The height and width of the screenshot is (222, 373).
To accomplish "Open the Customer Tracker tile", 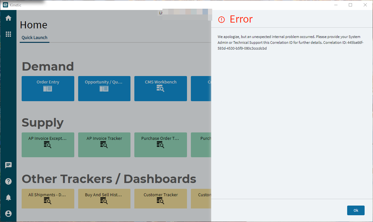I will pos(161,199).
